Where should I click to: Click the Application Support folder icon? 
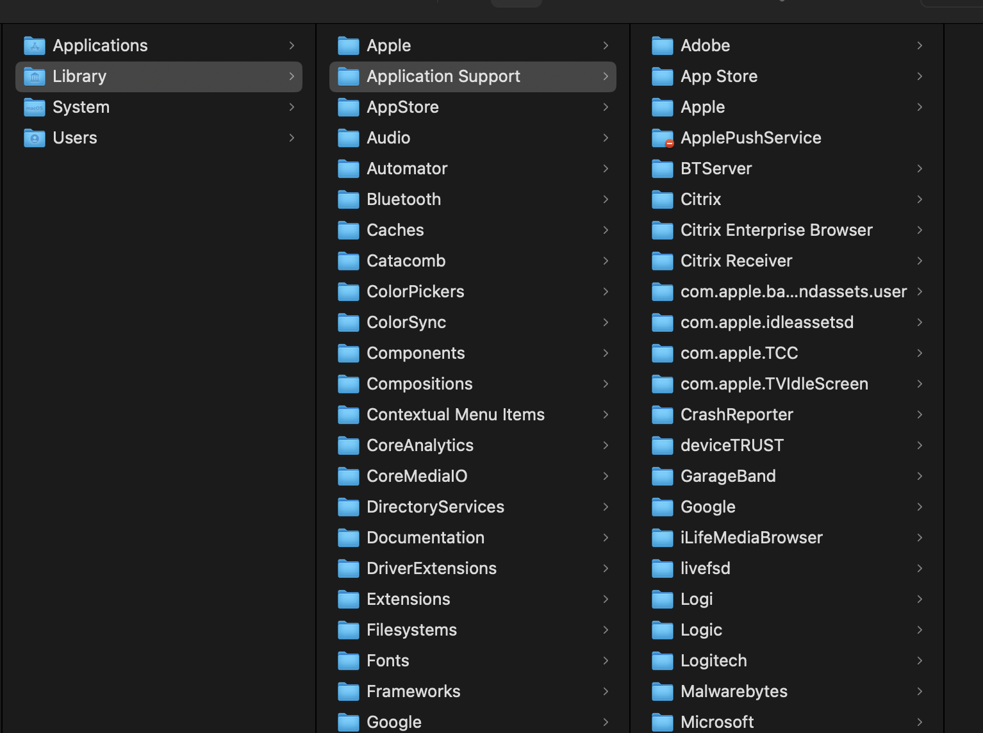[349, 76]
